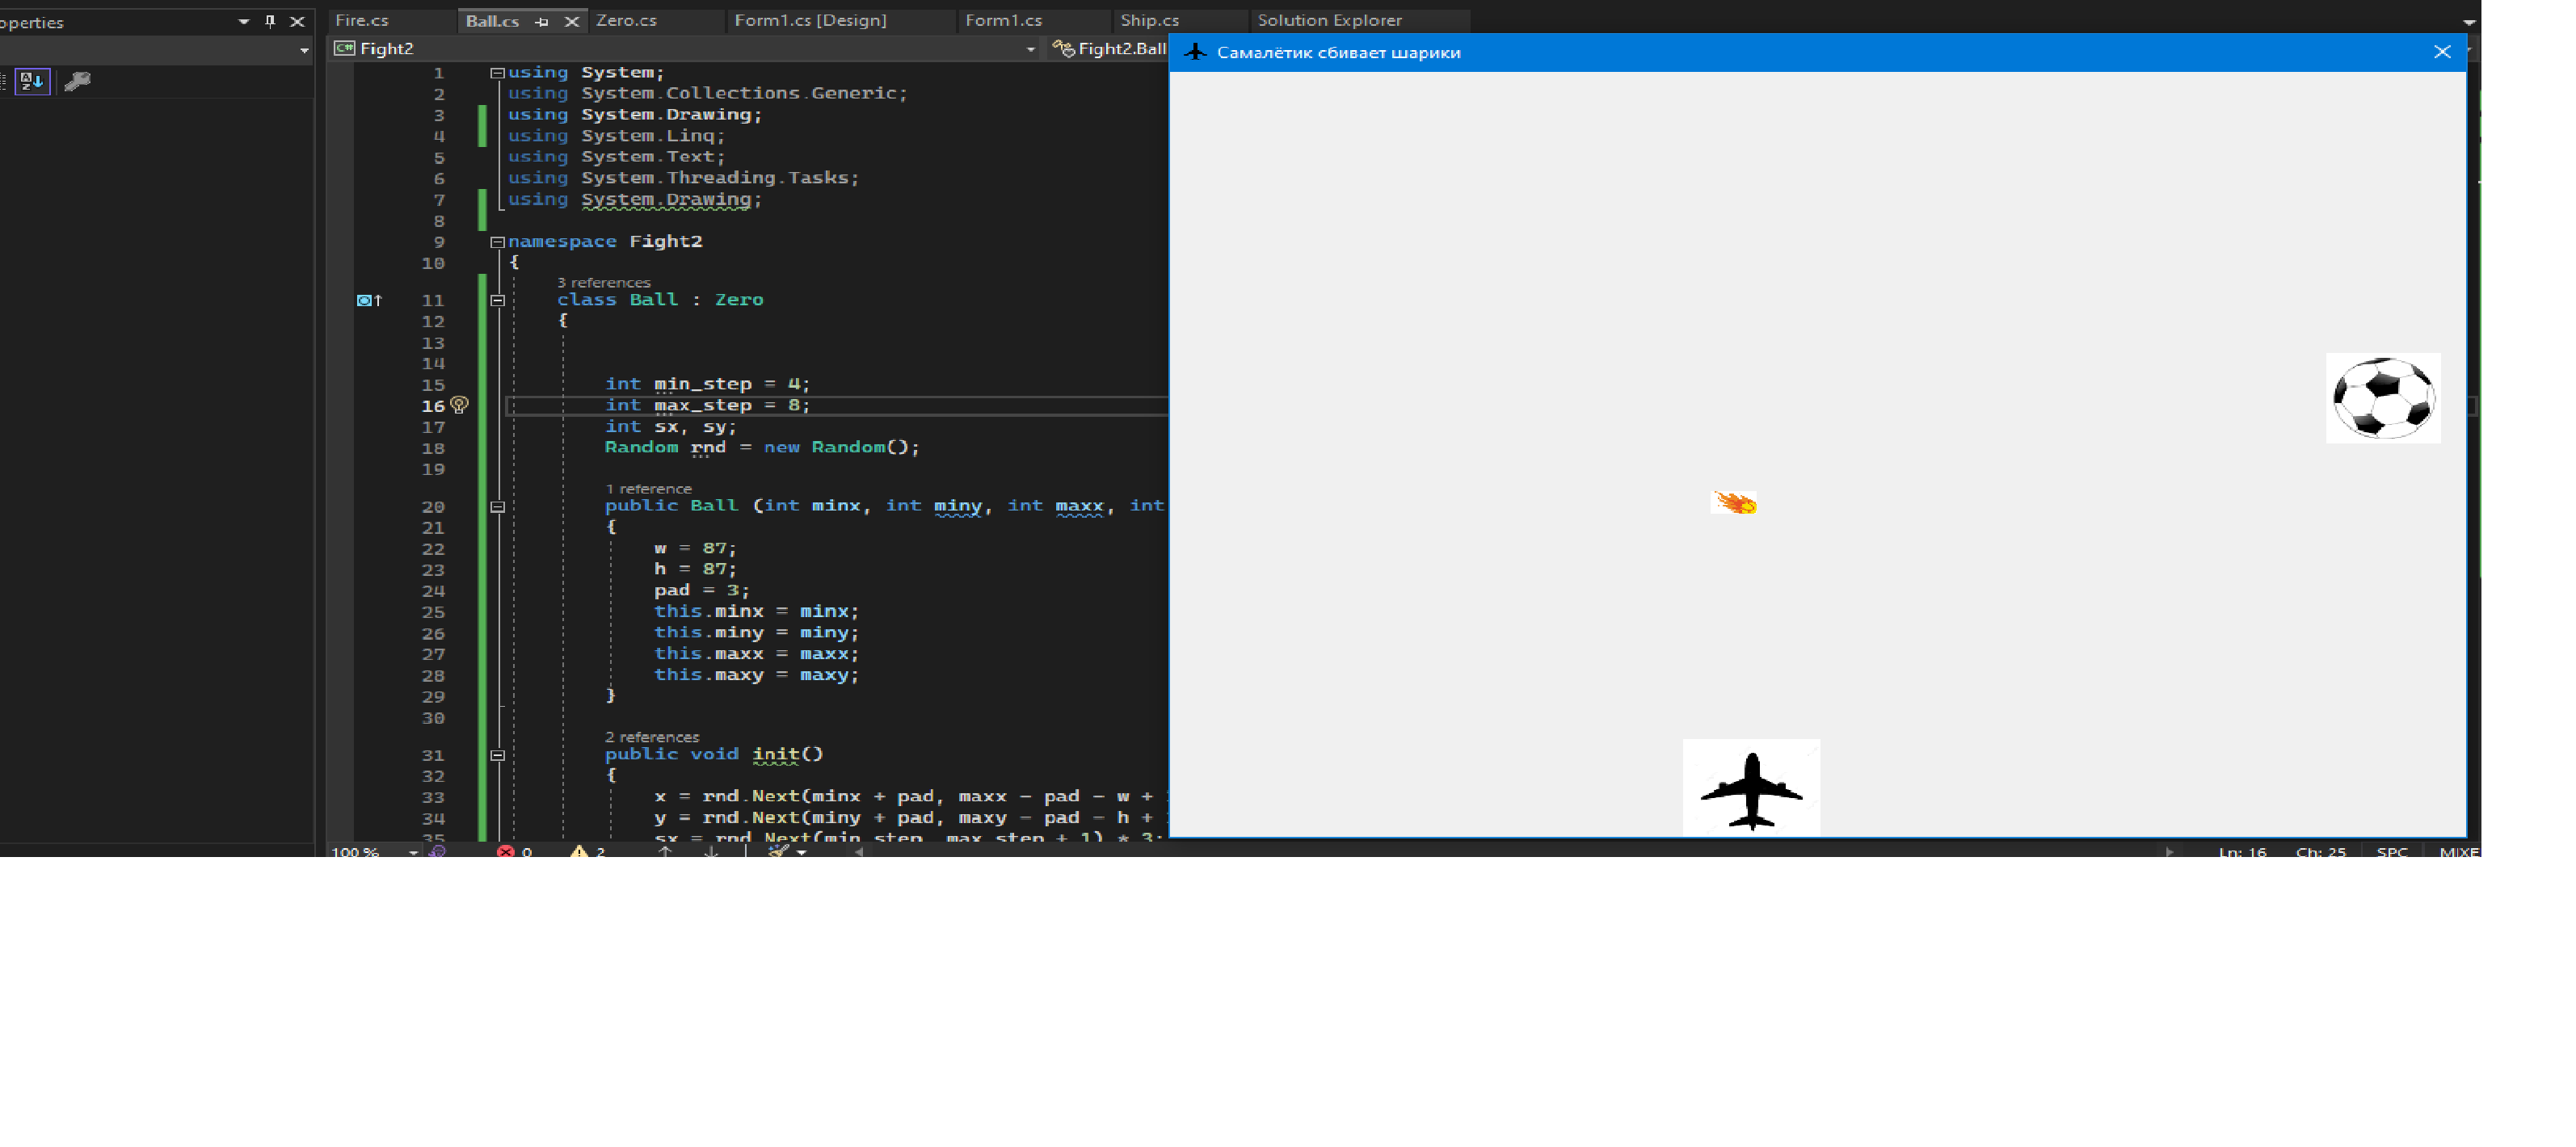Click the inheritance margin icon on line 11
The image size is (2576, 1147).
tap(369, 300)
